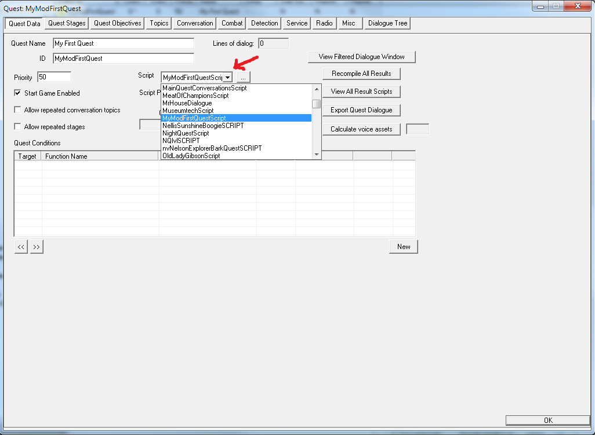Click View Filtered Dialogue Window

tap(361, 57)
